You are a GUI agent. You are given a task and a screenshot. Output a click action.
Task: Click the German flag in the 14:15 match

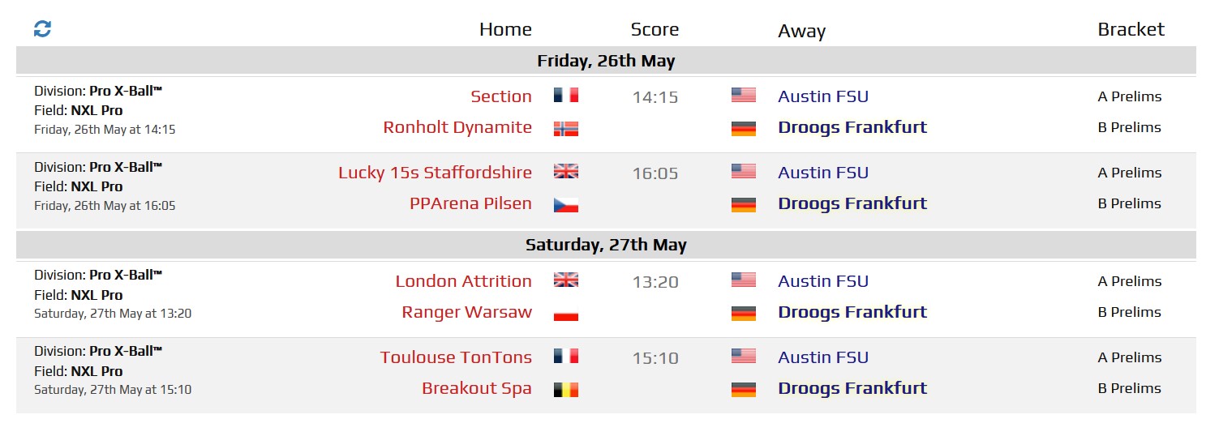[743, 128]
